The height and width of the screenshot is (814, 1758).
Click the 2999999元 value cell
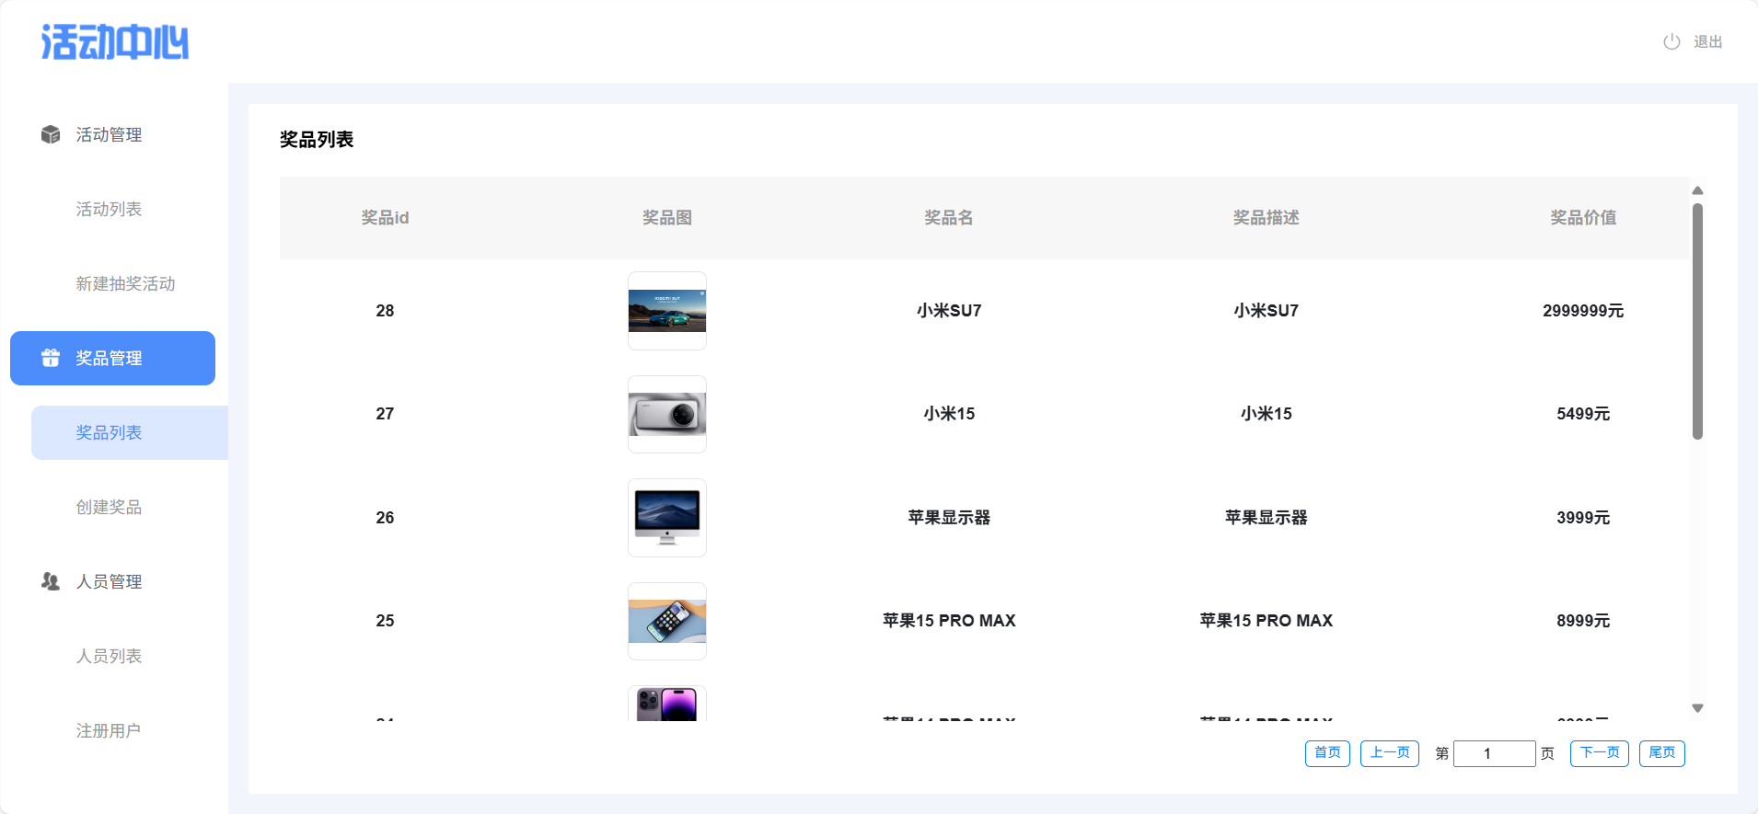tap(1583, 311)
